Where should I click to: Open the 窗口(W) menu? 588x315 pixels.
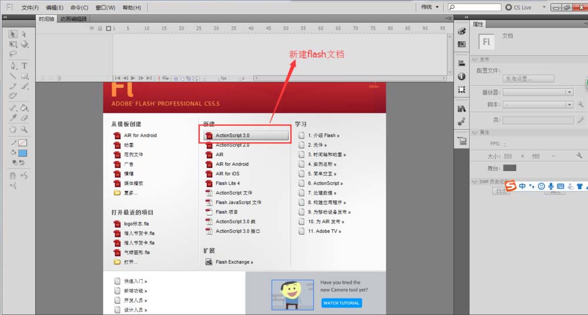[x=105, y=8]
